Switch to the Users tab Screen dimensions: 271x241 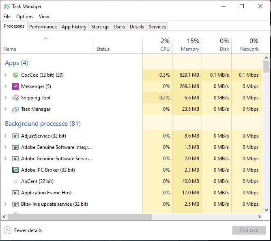pos(119,27)
